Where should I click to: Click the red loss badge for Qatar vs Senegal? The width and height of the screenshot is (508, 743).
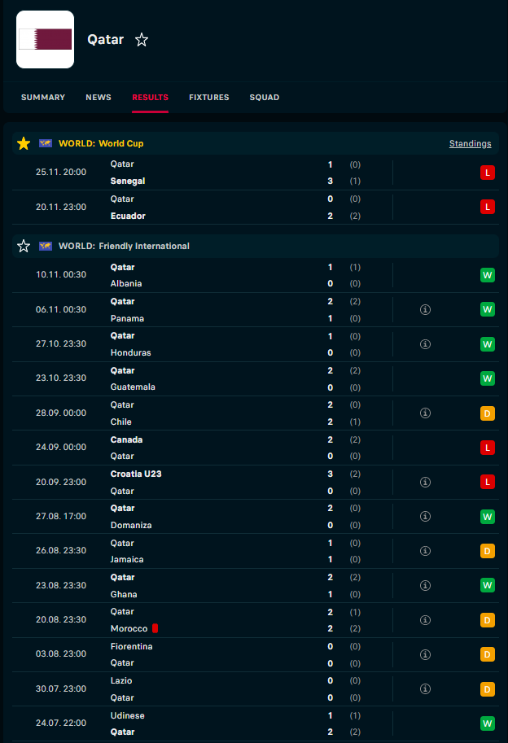point(488,173)
